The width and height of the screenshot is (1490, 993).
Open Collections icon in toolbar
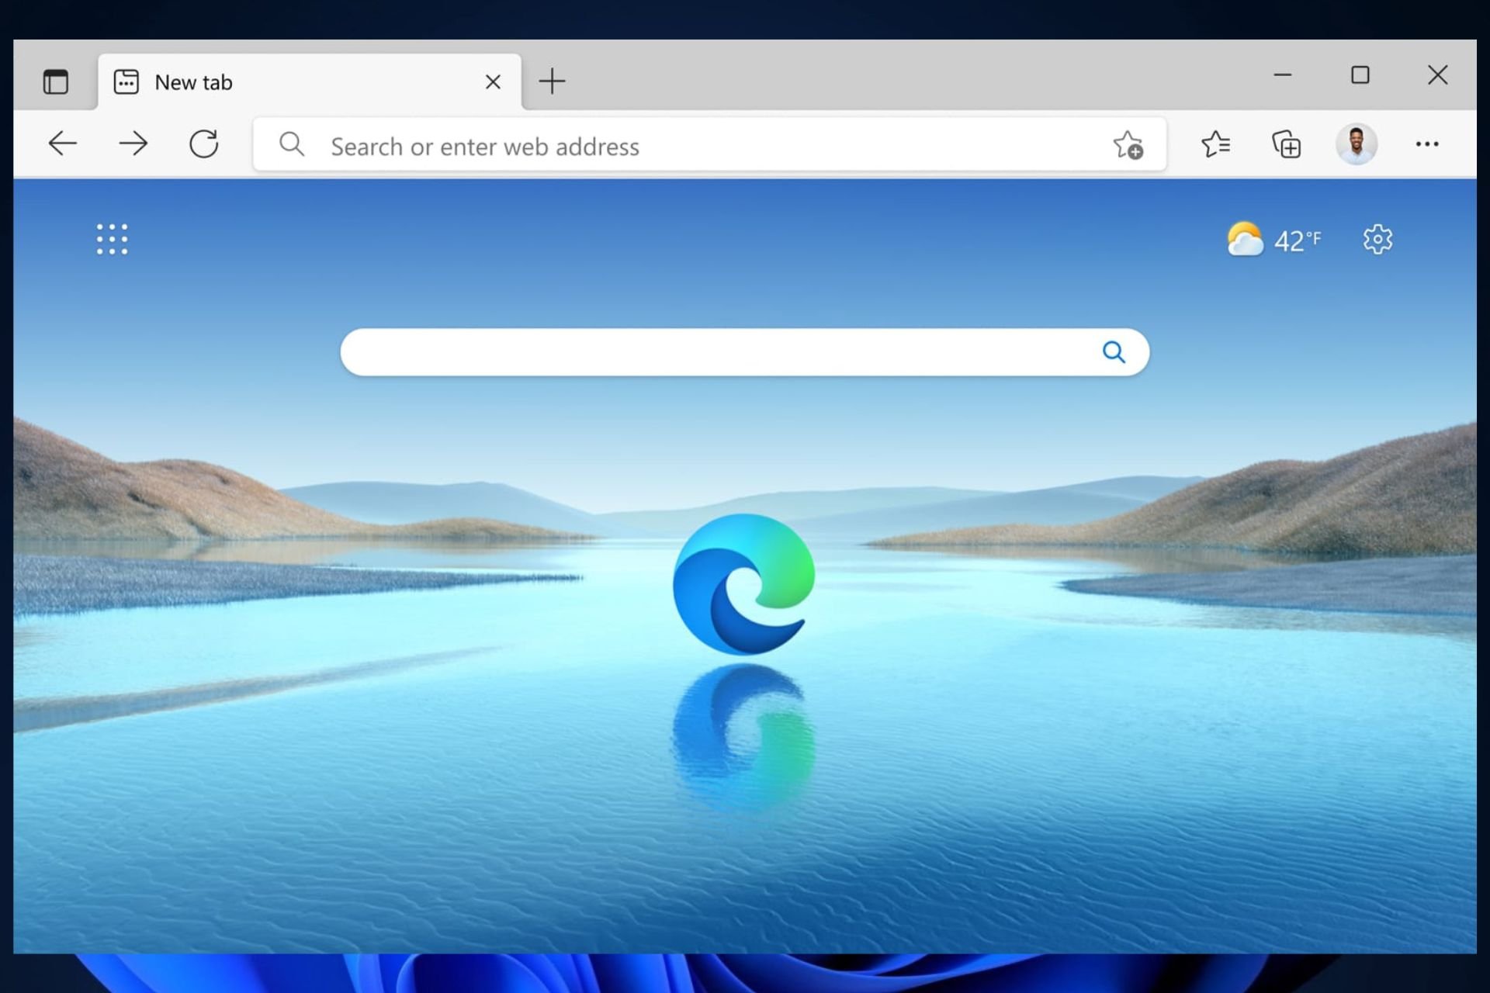pyautogui.click(x=1286, y=144)
